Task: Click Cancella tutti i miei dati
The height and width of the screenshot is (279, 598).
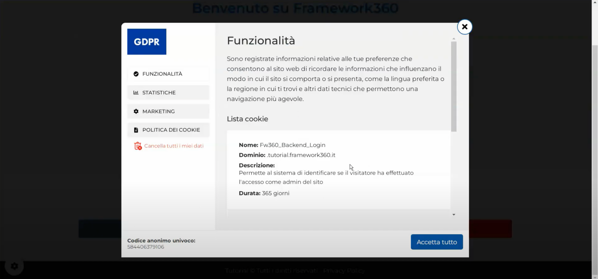Action: point(174,146)
